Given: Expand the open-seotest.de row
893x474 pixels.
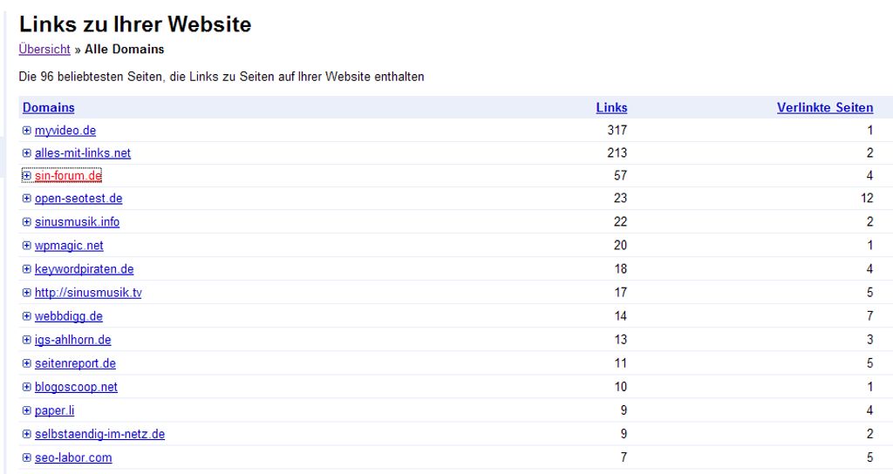Looking at the screenshot, I should [27, 199].
